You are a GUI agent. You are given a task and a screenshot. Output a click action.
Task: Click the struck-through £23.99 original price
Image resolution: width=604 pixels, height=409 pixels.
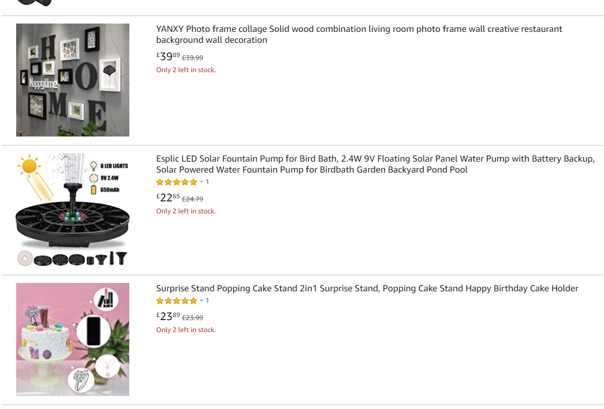point(193,317)
